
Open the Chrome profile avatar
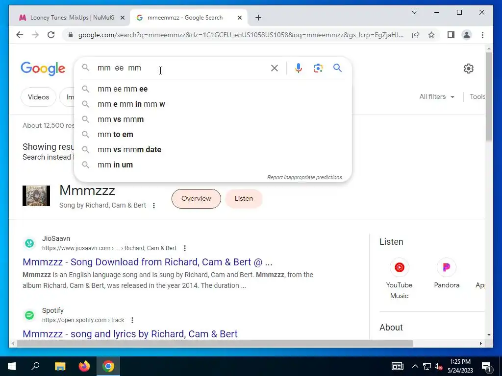pyautogui.click(x=467, y=35)
